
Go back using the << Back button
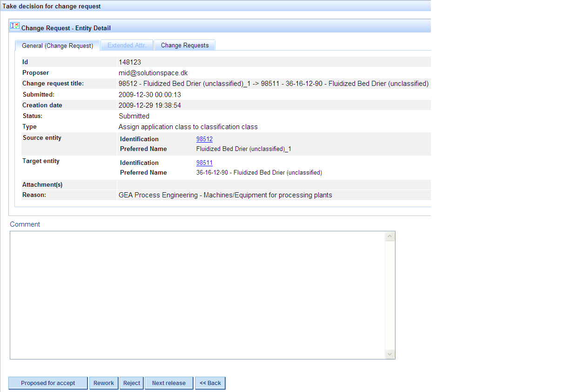pyautogui.click(x=210, y=383)
